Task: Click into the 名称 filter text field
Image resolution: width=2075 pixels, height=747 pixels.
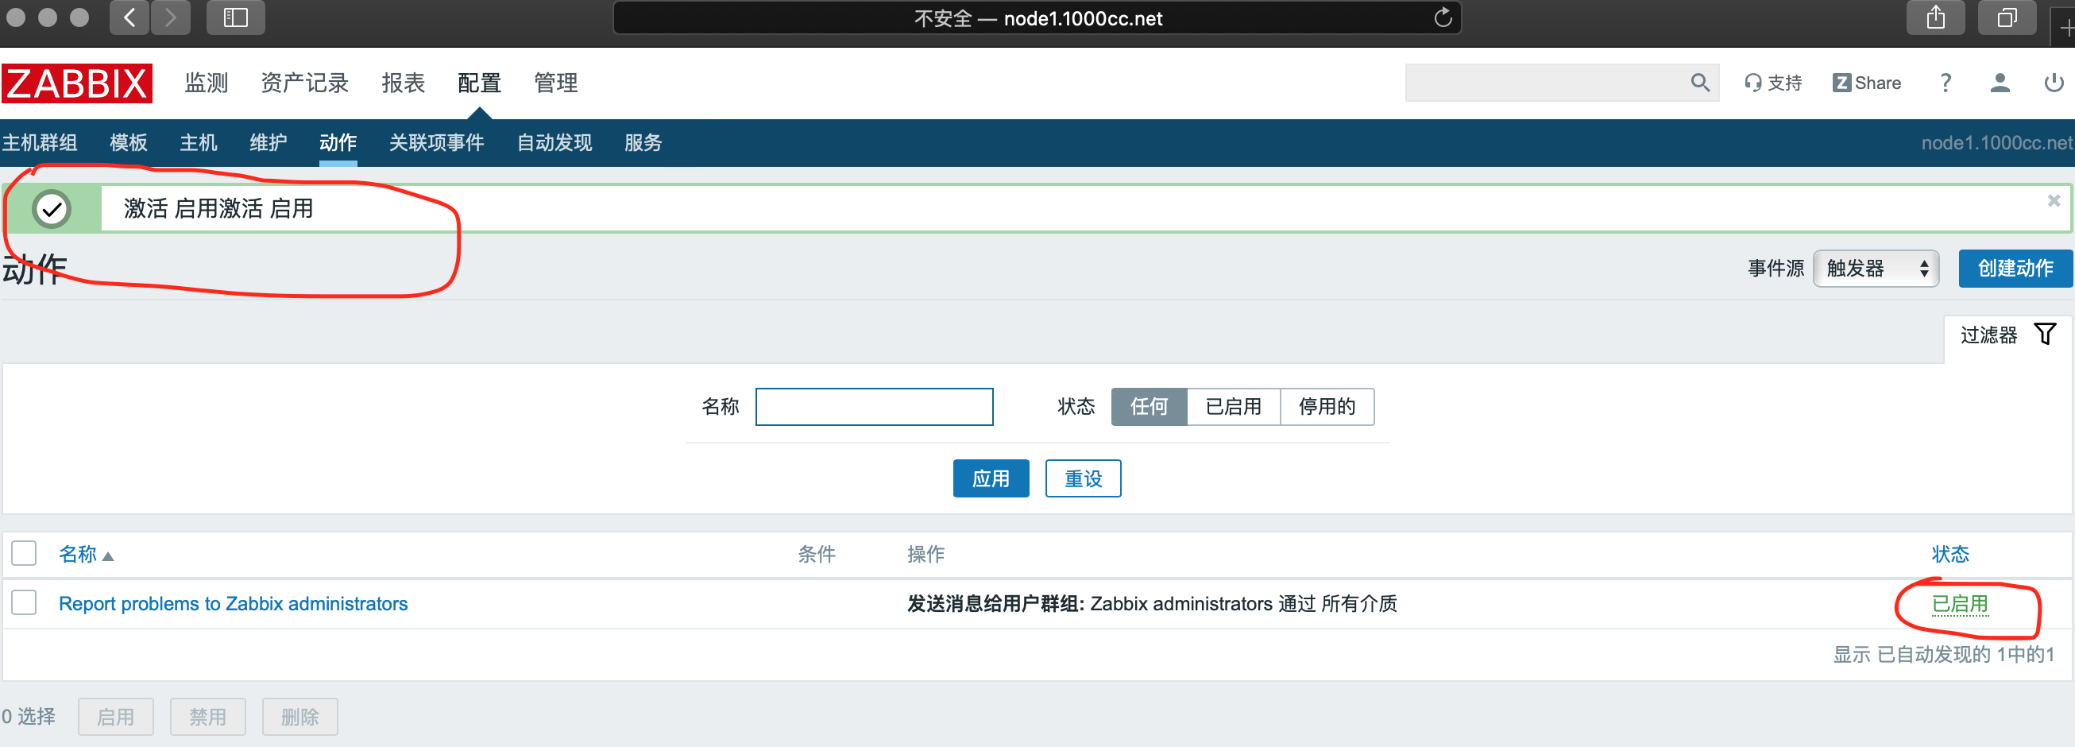Action: click(874, 407)
